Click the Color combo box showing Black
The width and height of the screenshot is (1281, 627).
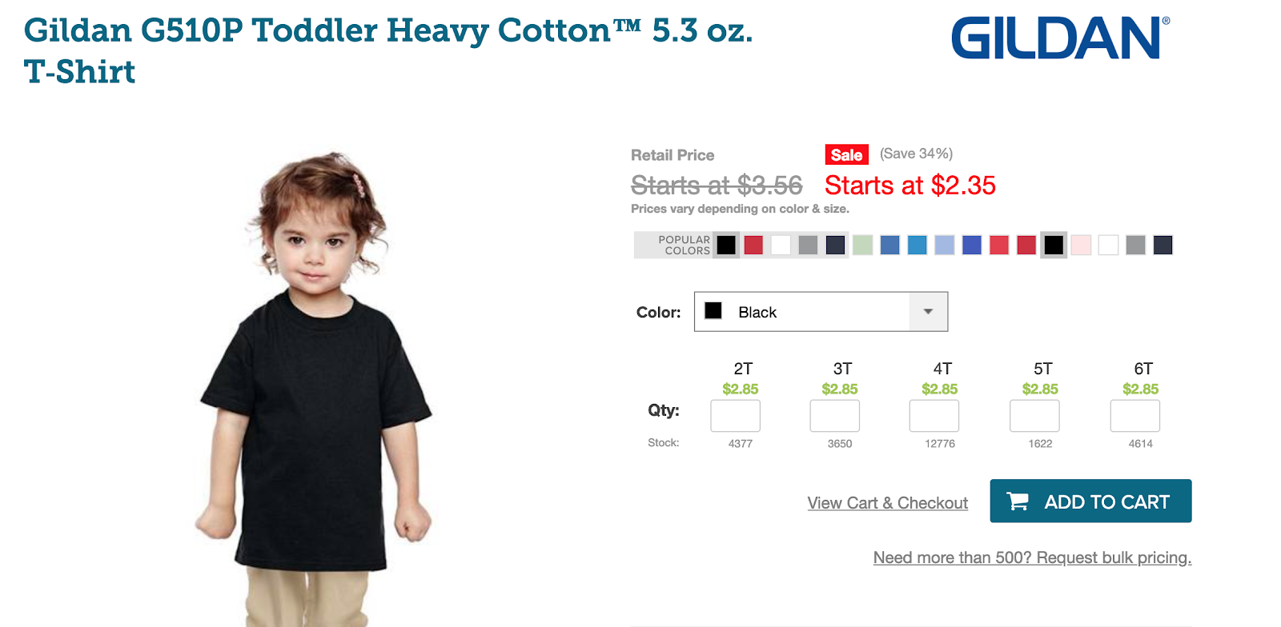tap(821, 312)
